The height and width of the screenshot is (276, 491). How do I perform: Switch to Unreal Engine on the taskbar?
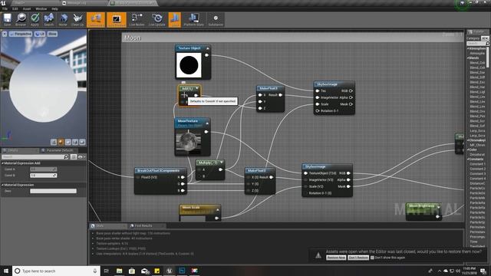pyautogui.click(x=170, y=271)
